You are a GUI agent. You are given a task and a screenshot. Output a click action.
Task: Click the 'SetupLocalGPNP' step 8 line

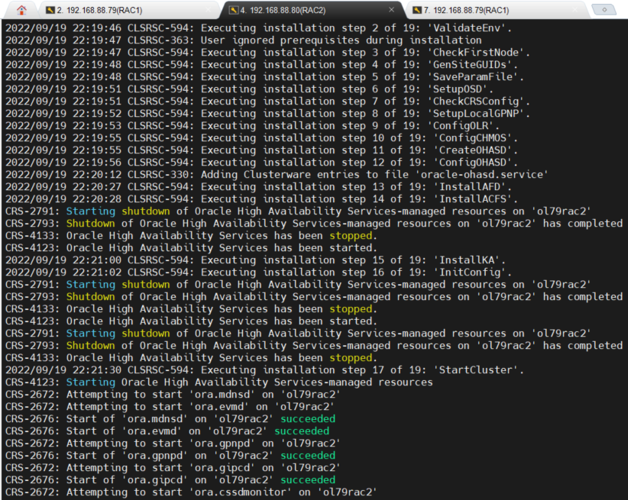pos(268,114)
